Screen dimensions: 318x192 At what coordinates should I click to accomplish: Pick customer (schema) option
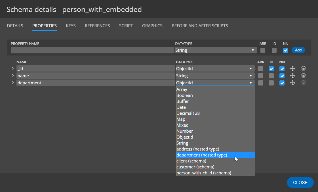pyautogui.click(x=215, y=167)
